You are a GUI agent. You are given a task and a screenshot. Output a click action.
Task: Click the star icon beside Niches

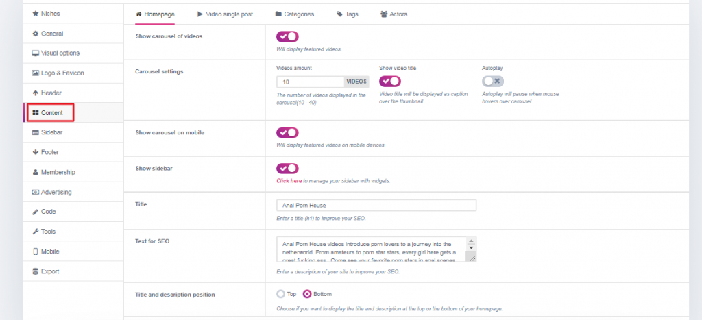click(x=35, y=14)
